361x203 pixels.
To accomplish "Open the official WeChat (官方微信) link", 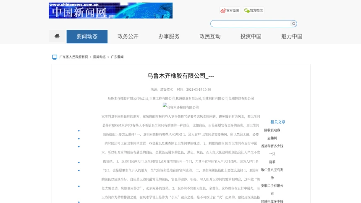I will point(254,11).
